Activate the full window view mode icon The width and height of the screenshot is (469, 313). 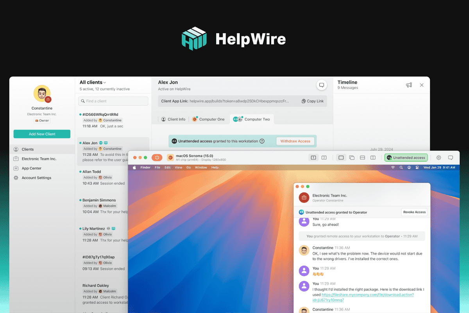click(x=340, y=157)
